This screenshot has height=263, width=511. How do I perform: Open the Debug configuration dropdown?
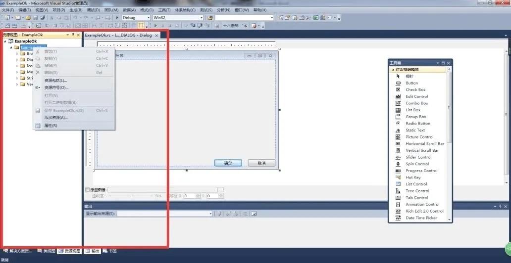coord(136,18)
